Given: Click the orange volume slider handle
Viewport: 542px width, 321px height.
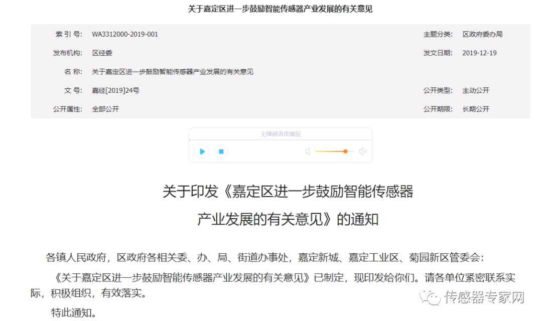Looking at the screenshot, I should (345, 151).
